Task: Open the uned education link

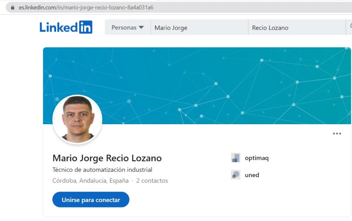Action: click(x=252, y=175)
